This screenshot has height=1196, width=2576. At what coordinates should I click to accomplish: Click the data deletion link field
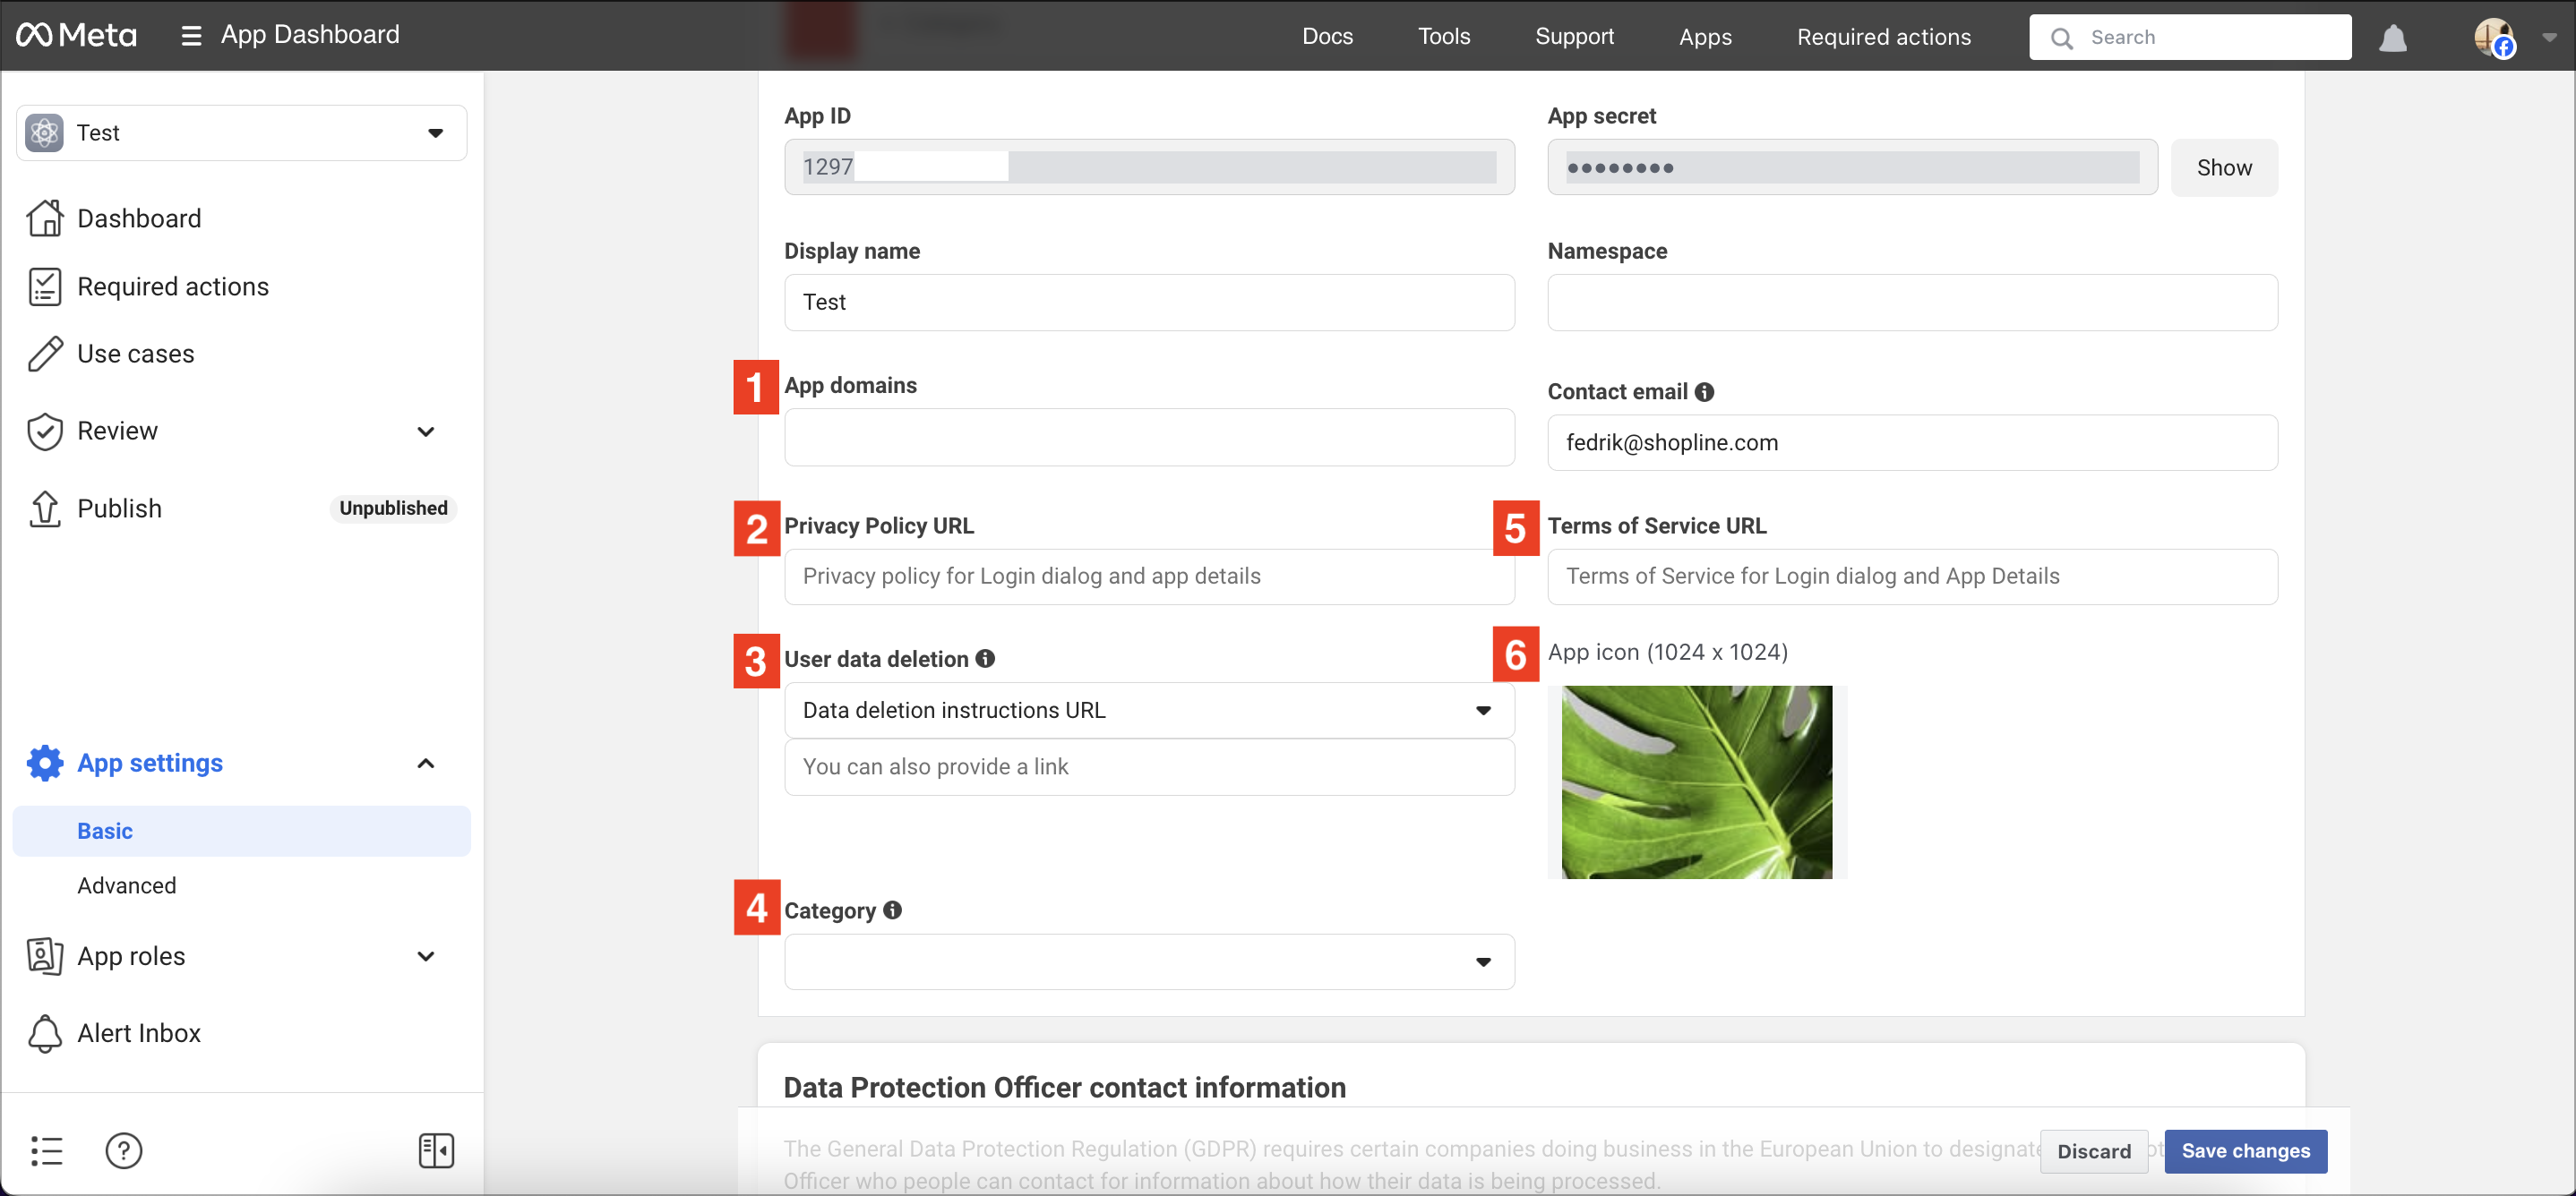click(x=1149, y=767)
